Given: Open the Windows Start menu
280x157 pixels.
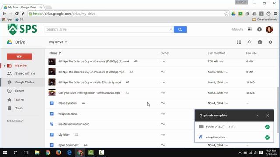Looking at the screenshot, I should [5, 153].
